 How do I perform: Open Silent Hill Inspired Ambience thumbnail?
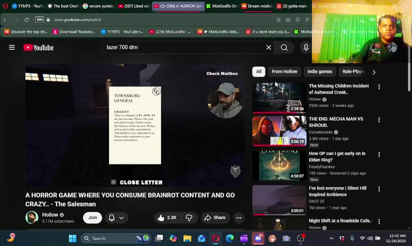coord(279,200)
